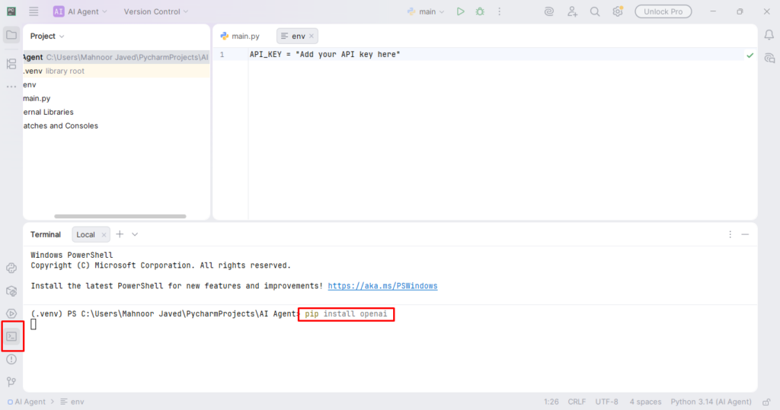780x410 pixels.
Task: Toggle the Terminal tool window icon
Action: pyautogui.click(x=11, y=336)
